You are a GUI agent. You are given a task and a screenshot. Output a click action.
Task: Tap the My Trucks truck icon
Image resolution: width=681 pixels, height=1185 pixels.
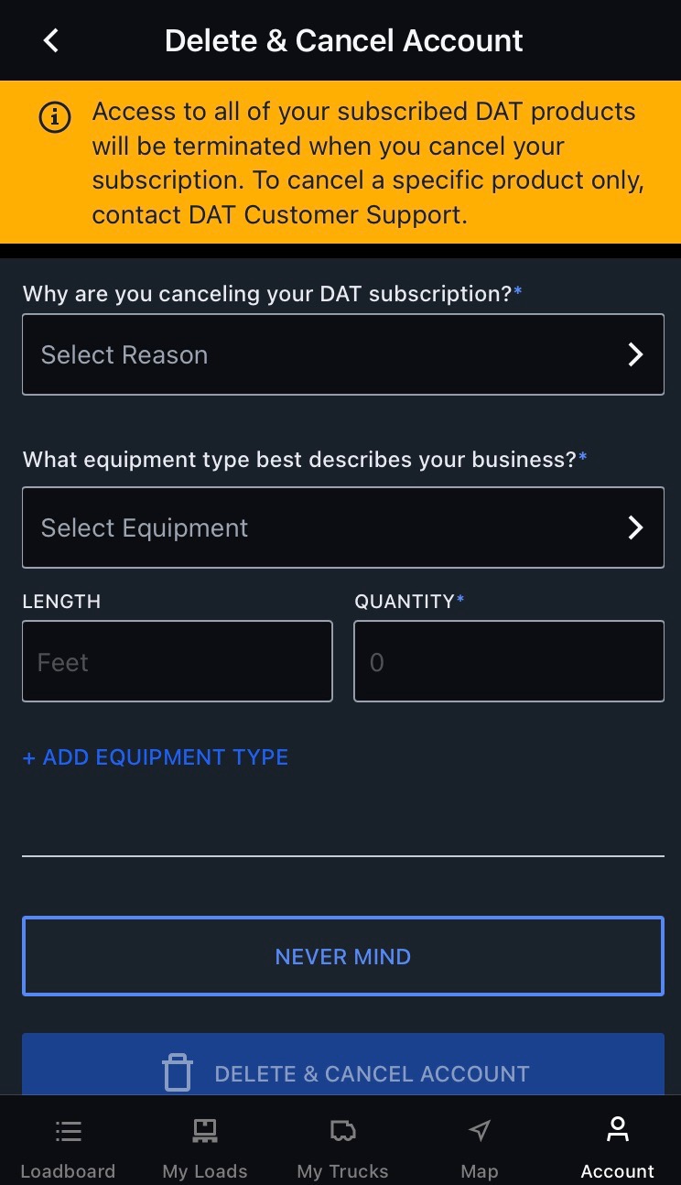341,1130
